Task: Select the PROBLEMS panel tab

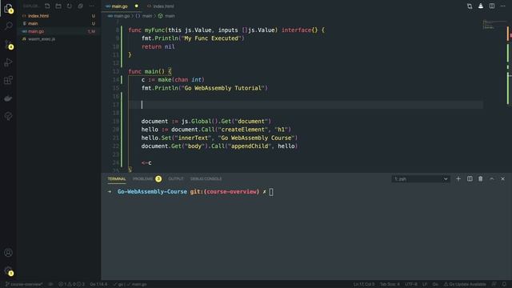Action: coord(142,178)
